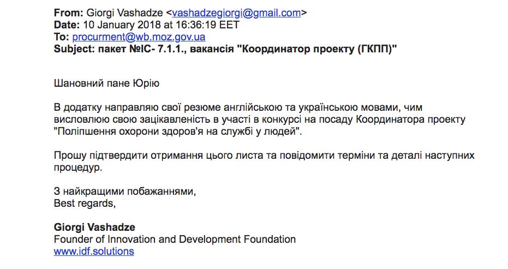Screen dimensions: 508x269
Task: Click the bold "Date:" header label
Action: click(67, 25)
